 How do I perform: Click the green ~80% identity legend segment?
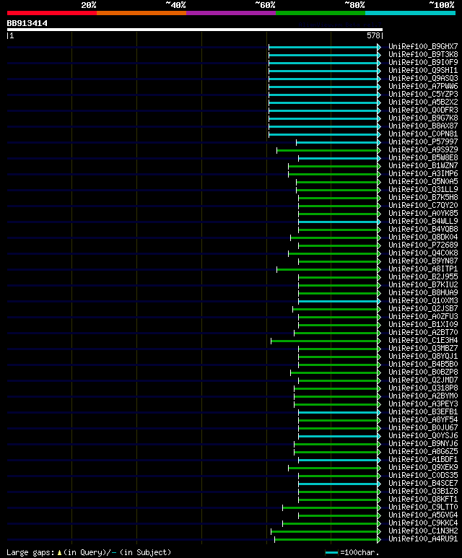[321, 13]
